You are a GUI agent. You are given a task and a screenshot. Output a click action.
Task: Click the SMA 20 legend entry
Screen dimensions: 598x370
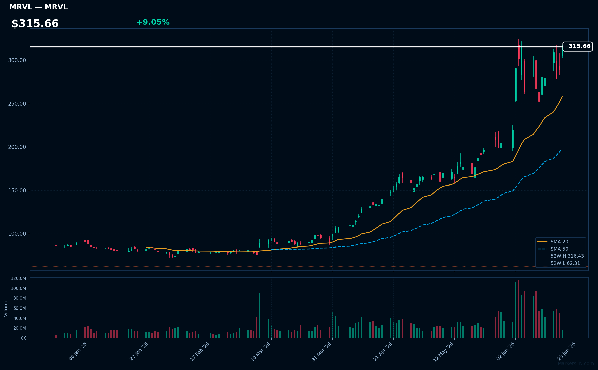(x=553, y=242)
